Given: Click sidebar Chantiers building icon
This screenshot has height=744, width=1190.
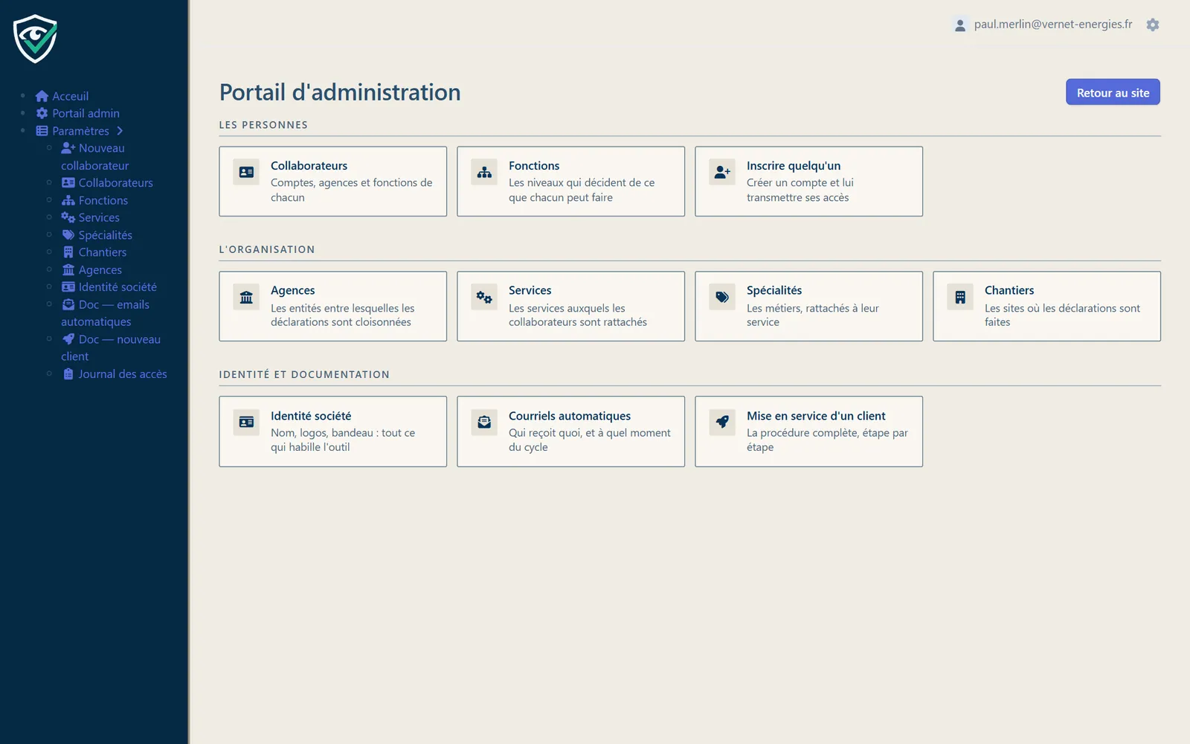Looking at the screenshot, I should click(x=68, y=252).
